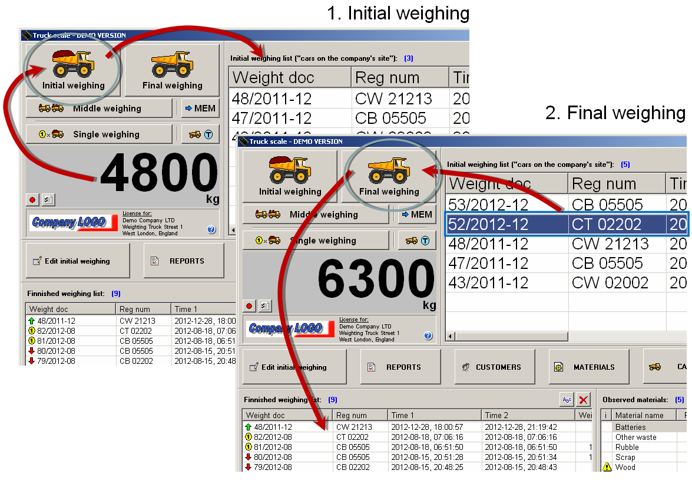Screen dimensions: 692x480
Task: Click checklist icon under 4800 display
Action: [x=48, y=200]
